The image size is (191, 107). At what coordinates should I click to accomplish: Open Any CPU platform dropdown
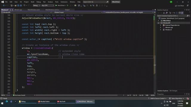point(48,5)
